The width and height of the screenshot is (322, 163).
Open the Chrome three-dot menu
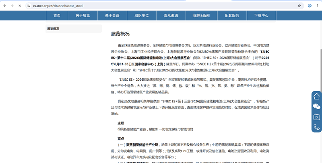317,6
